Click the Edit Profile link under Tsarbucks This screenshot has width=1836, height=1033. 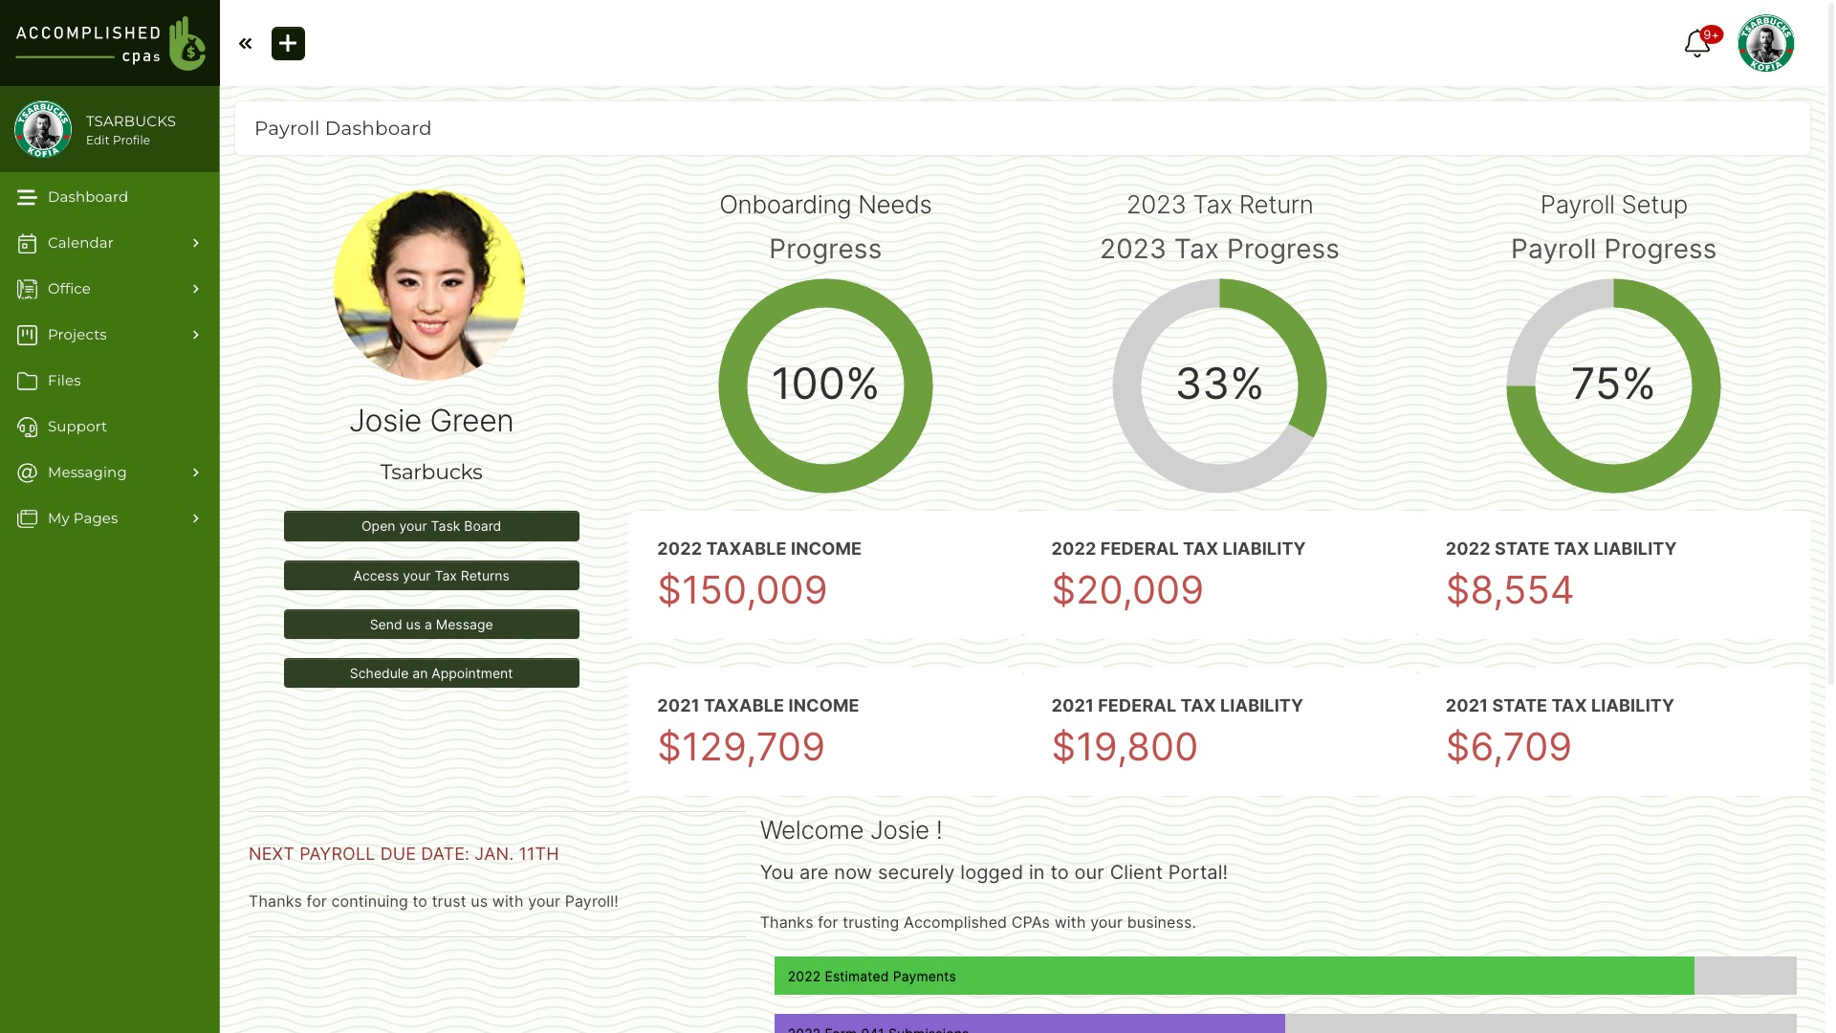pyautogui.click(x=117, y=140)
